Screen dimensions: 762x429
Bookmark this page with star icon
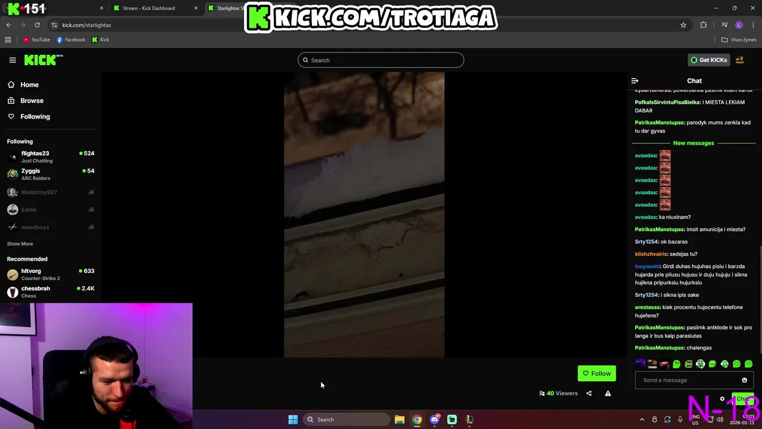click(683, 25)
